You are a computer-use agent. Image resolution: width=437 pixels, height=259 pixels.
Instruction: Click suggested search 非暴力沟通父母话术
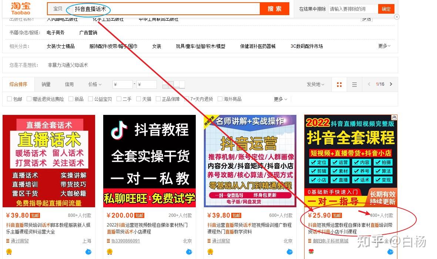point(68,65)
